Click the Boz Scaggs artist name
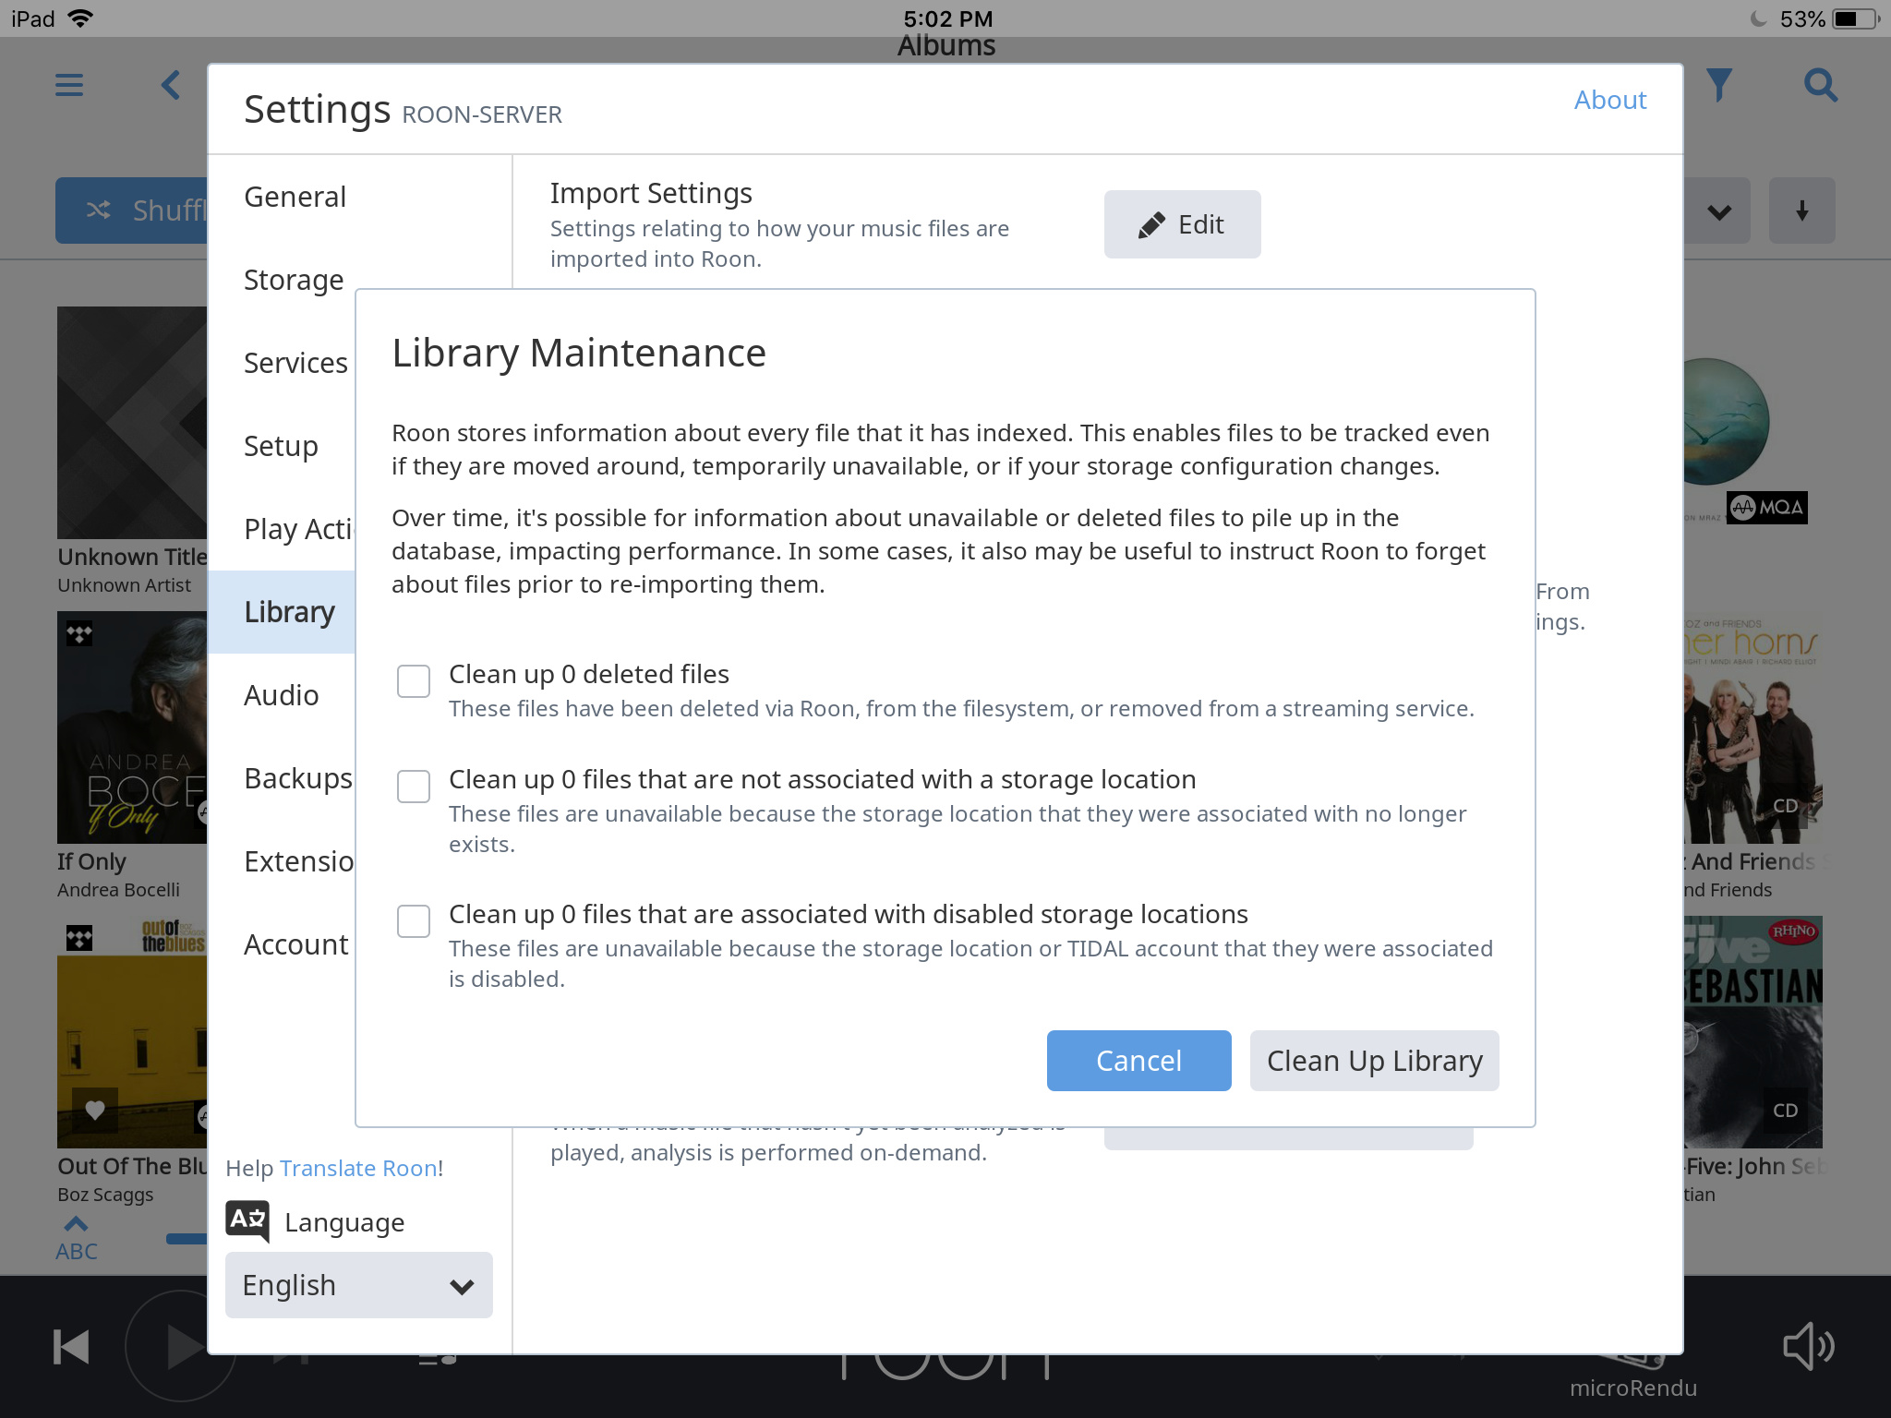 point(105,1195)
